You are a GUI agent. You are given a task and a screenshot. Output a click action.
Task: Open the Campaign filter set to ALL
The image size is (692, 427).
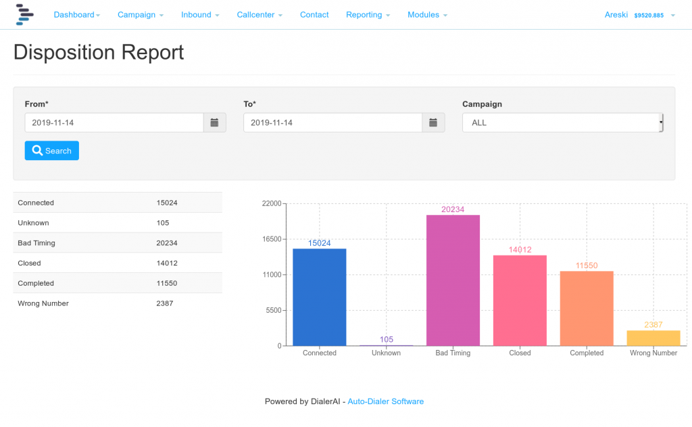point(562,122)
